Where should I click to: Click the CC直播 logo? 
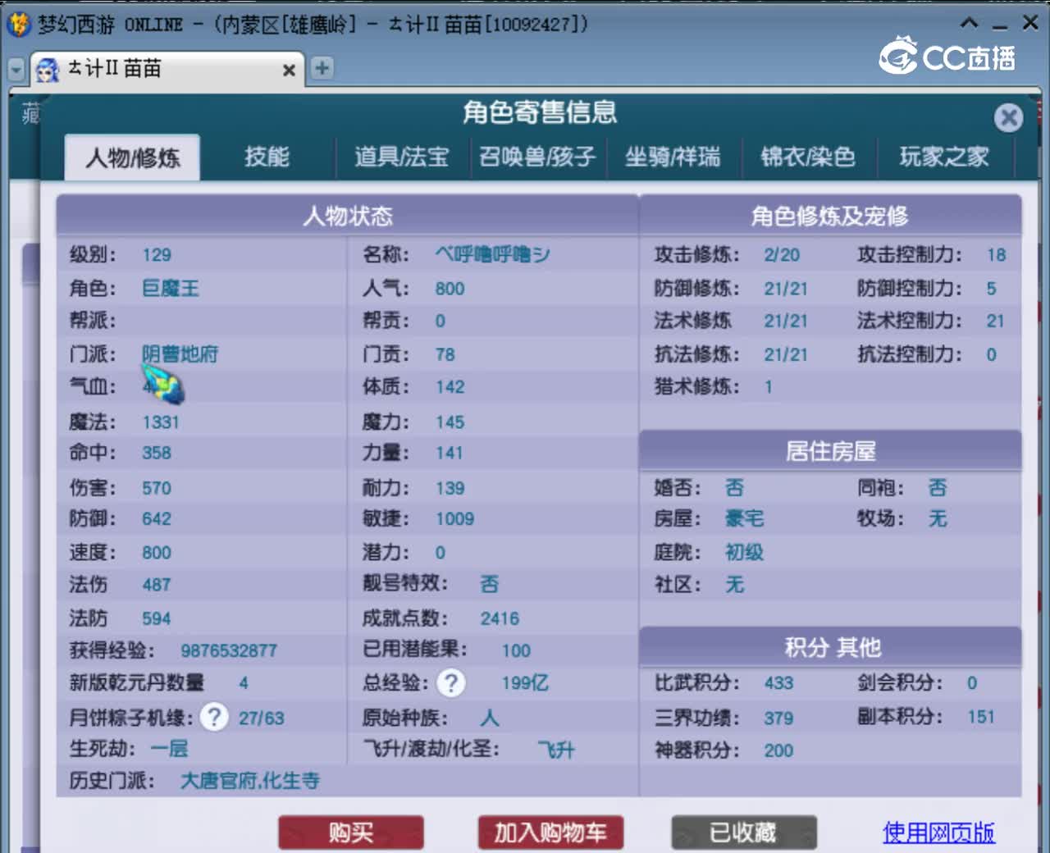pos(947,56)
